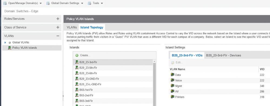The width and height of the screenshot is (270, 106).
Task: Click VID value 318 for Printers
Action: tap(262, 97)
